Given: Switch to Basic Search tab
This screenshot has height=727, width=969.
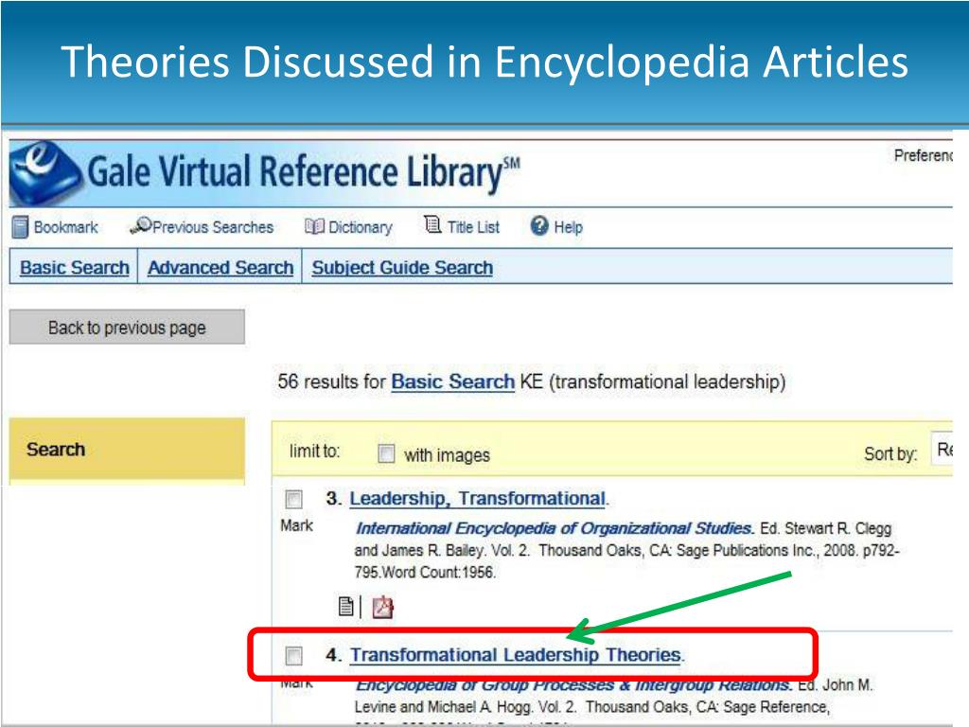Looking at the screenshot, I should [x=74, y=268].
